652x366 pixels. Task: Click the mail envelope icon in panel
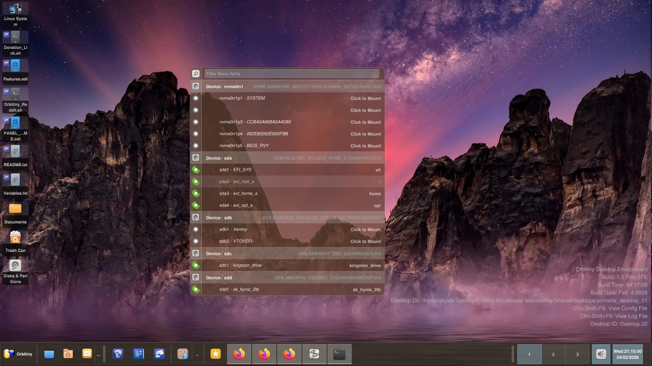pos(87,354)
